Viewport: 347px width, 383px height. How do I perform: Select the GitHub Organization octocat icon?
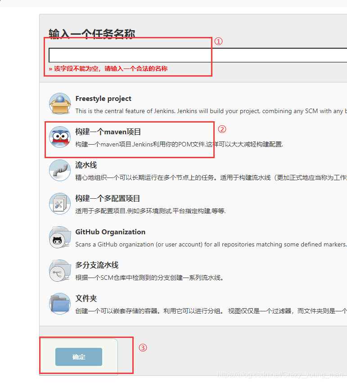click(60, 237)
